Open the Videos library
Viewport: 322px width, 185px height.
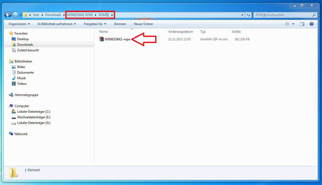22,84
